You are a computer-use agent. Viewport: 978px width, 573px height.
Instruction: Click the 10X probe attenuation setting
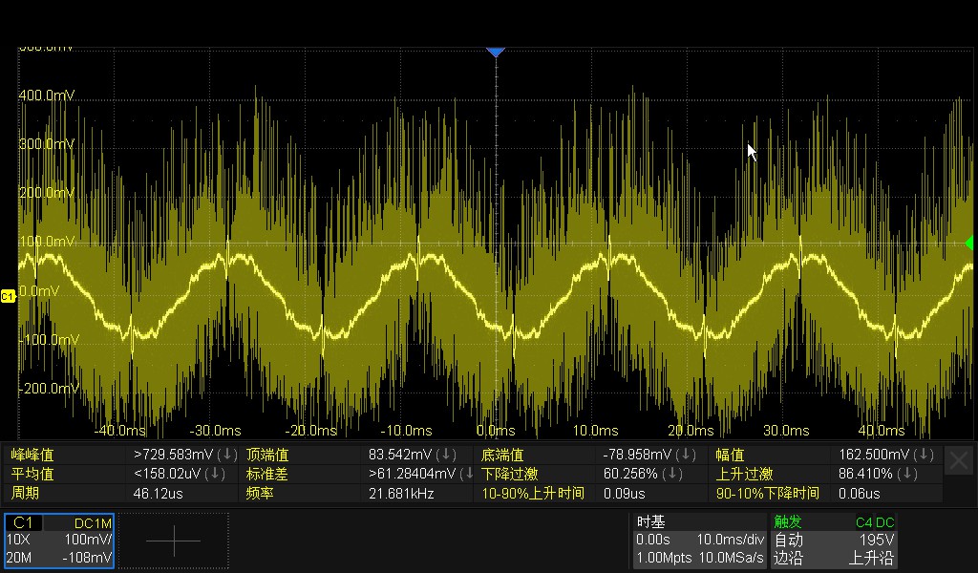[x=21, y=540]
